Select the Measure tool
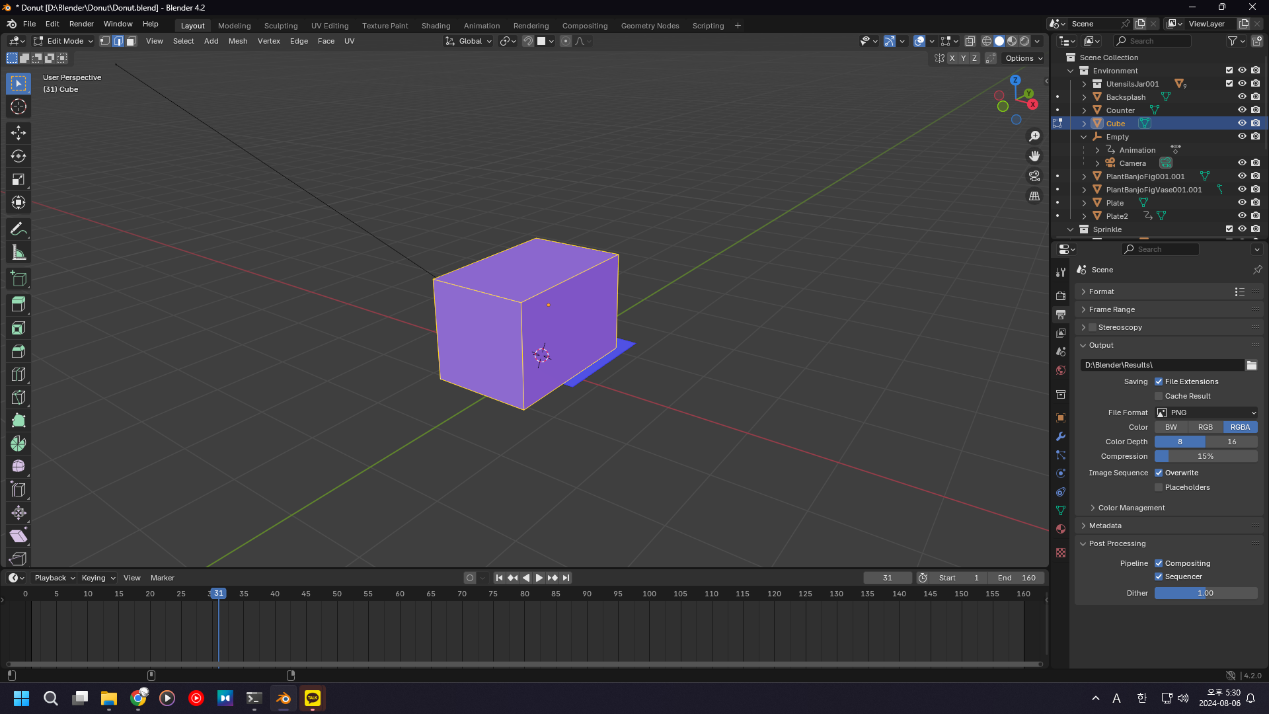Viewport: 1269px width, 714px height. click(x=19, y=253)
